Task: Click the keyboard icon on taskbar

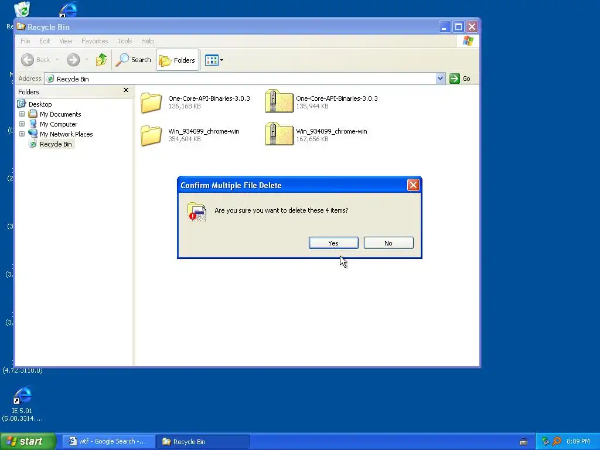Action: 524,442
